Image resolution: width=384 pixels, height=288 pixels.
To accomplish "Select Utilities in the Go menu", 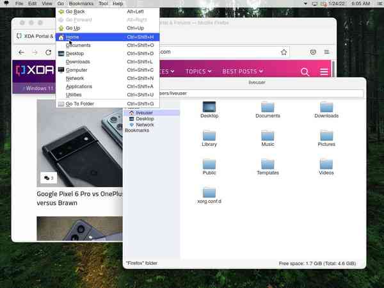I will tap(108, 95).
